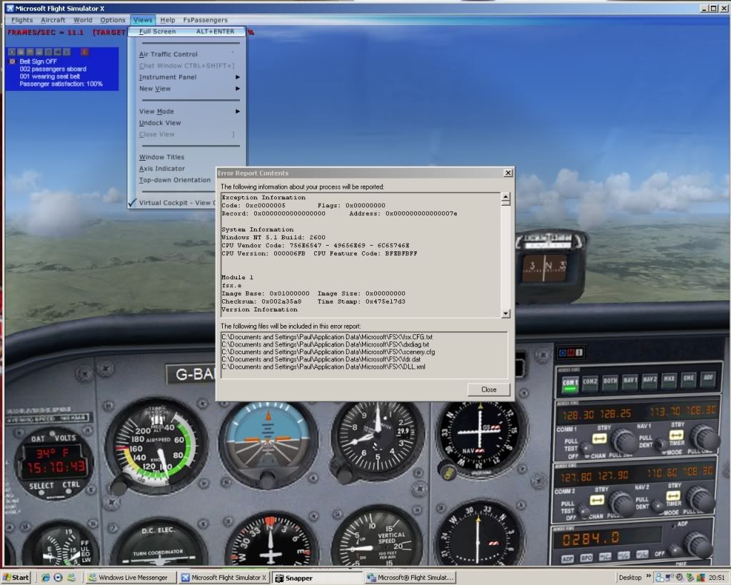Screen dimensions: 731x585
Task: Open the World menu
Action: pos(83,20)
